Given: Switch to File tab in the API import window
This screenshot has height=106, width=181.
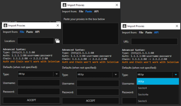Looking at the screenshot, I should (x=141, y=33).
